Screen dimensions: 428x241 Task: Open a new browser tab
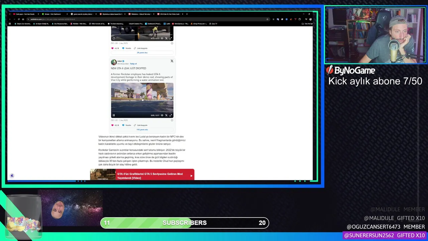tap(187, 14)
